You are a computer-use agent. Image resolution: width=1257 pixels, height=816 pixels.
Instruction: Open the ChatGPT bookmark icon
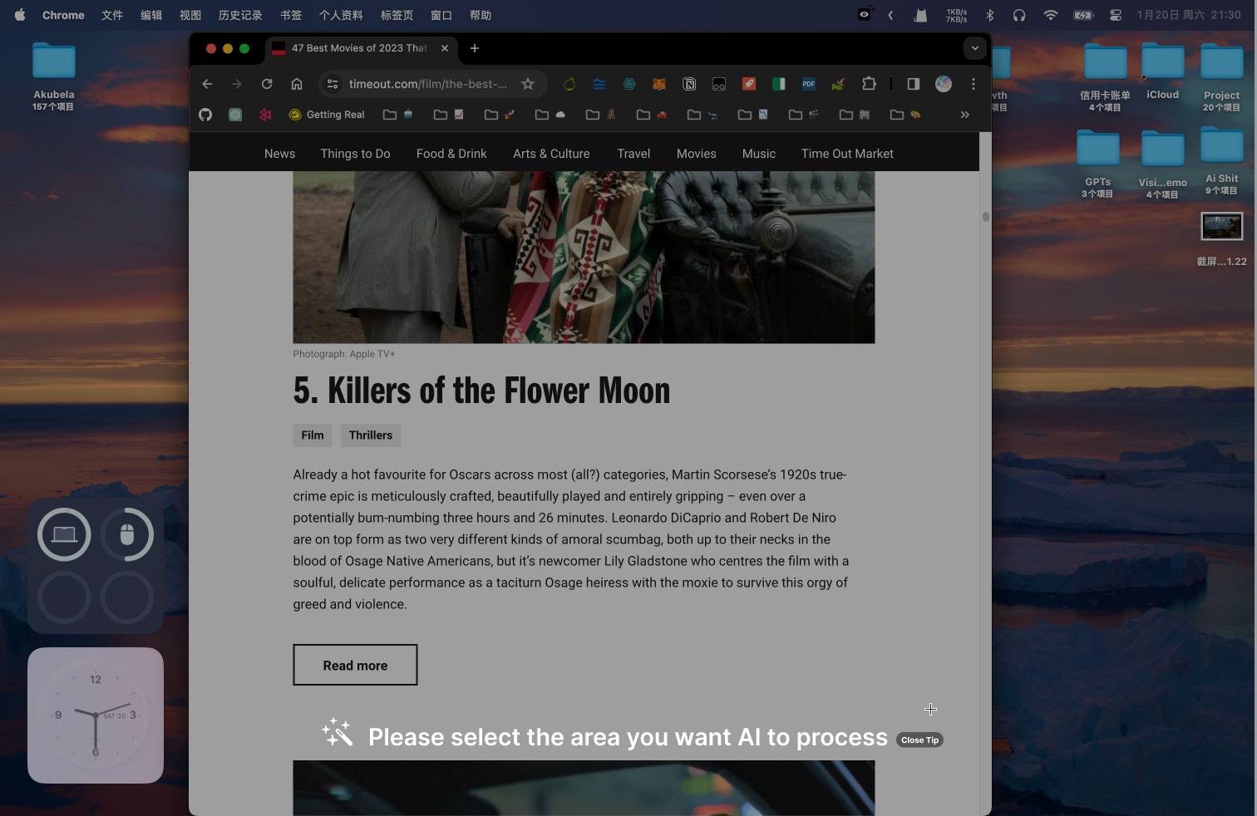(x=235, y=115)
